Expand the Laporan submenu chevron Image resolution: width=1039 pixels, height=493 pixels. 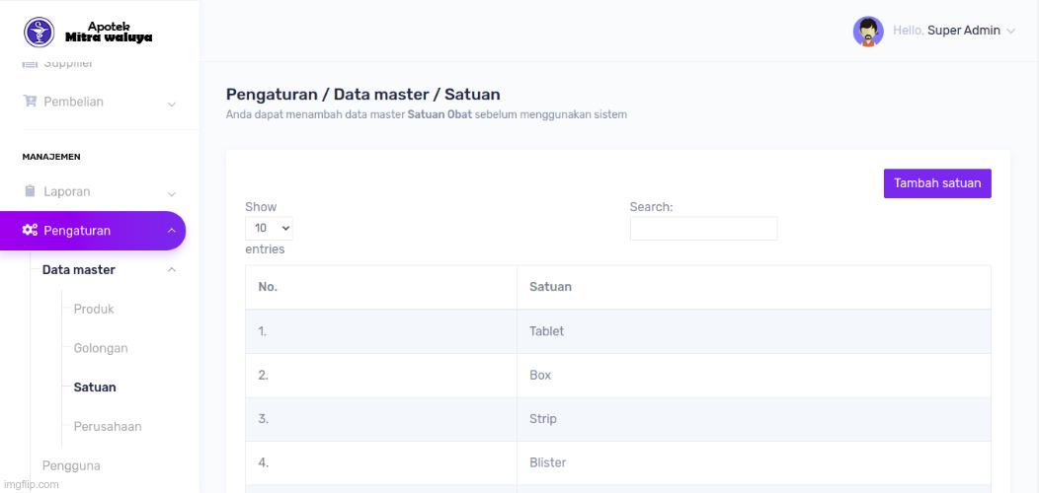tap(171, 192)
